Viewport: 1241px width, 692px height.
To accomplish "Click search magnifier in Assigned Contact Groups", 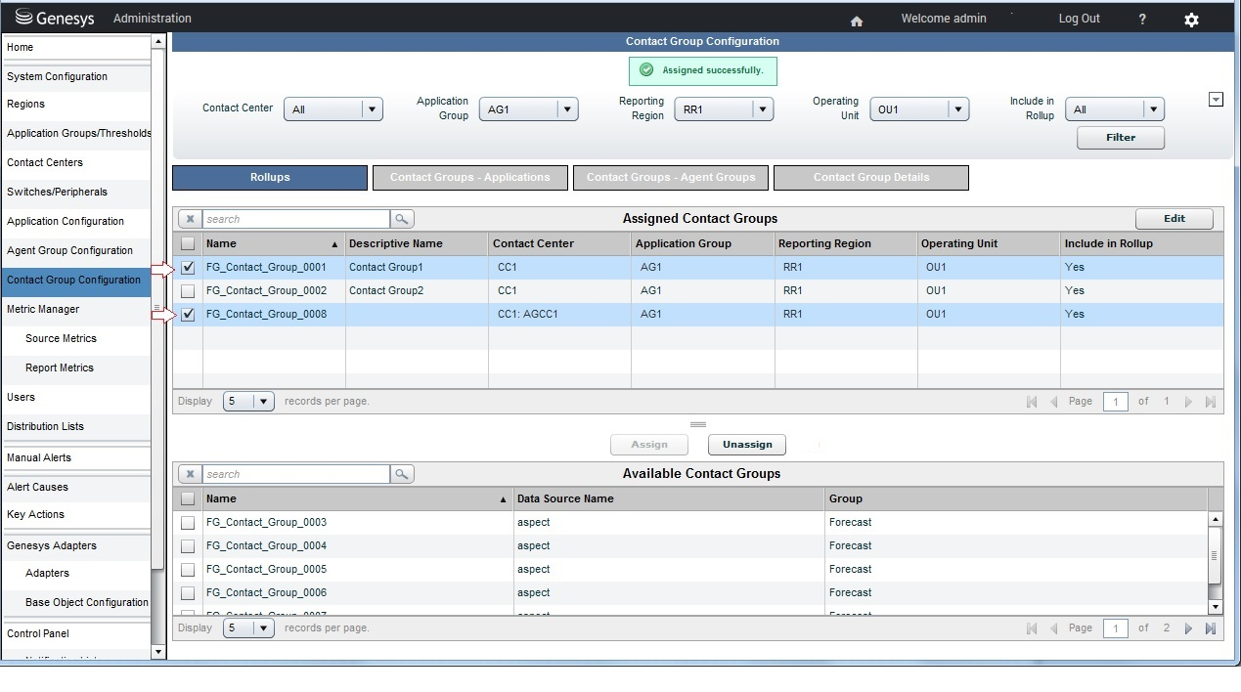I will 402,219.
